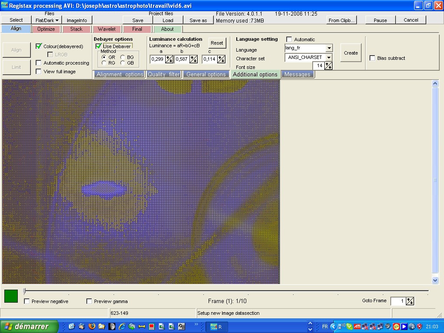Click the green color square indicator
Viewport: 444px width, 333px height.
[x=11, y=296]
